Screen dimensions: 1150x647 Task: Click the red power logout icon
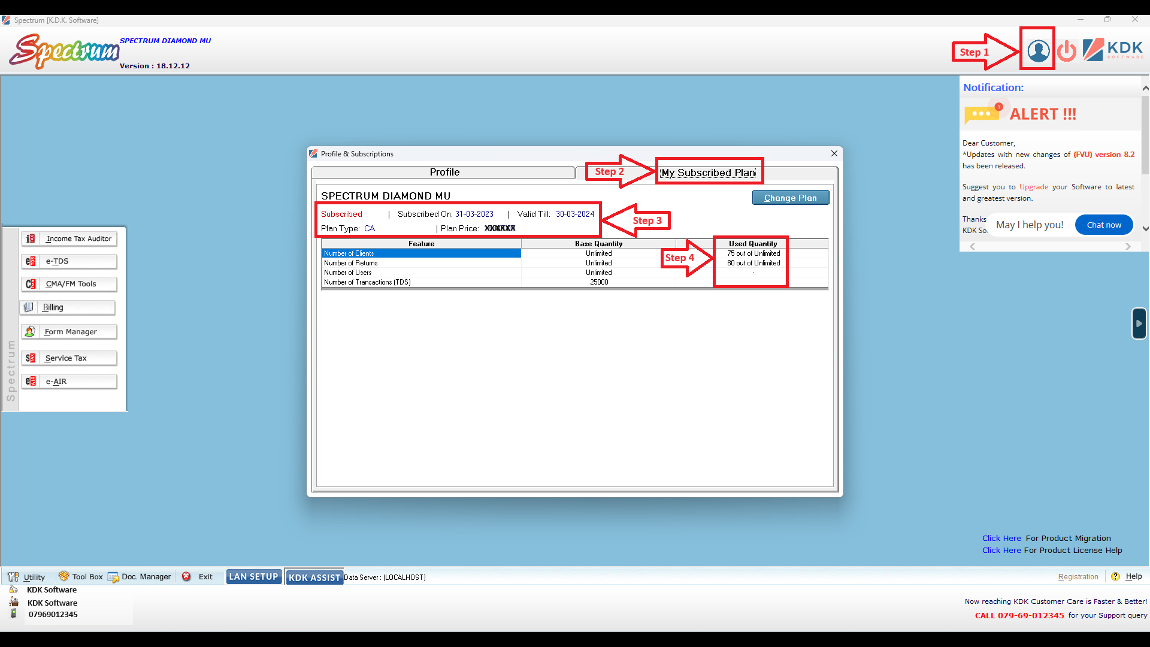[1067, 51]
